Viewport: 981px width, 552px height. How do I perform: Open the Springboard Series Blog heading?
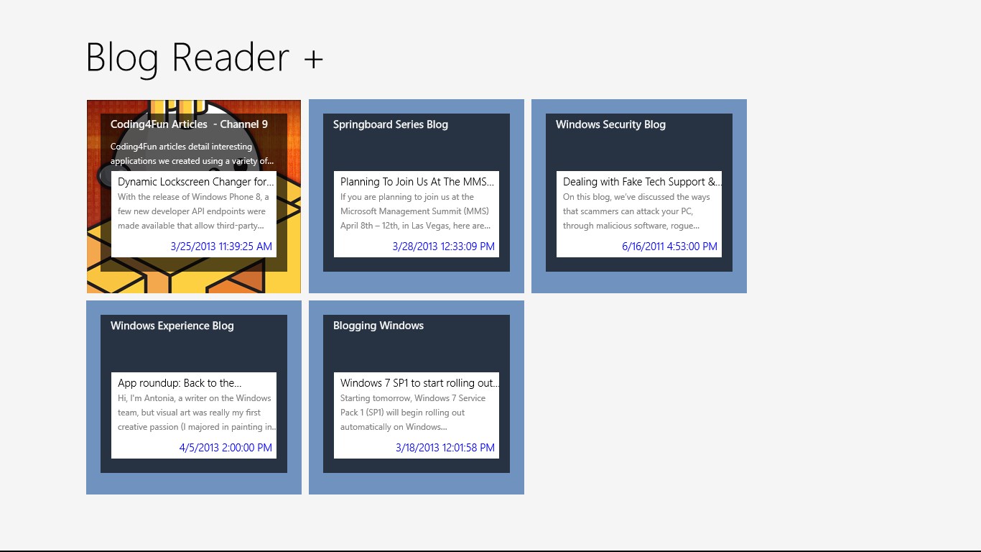click(391, 124)
